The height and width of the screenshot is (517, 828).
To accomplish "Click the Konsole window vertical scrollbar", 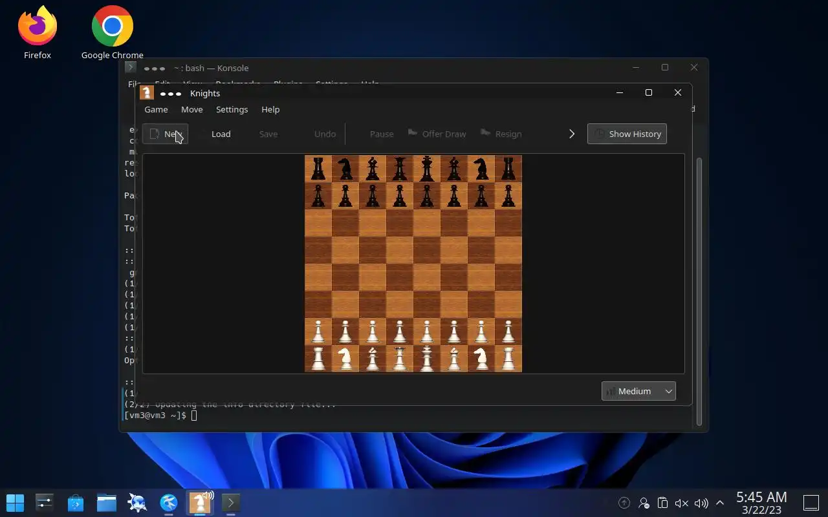I will 699,291.
